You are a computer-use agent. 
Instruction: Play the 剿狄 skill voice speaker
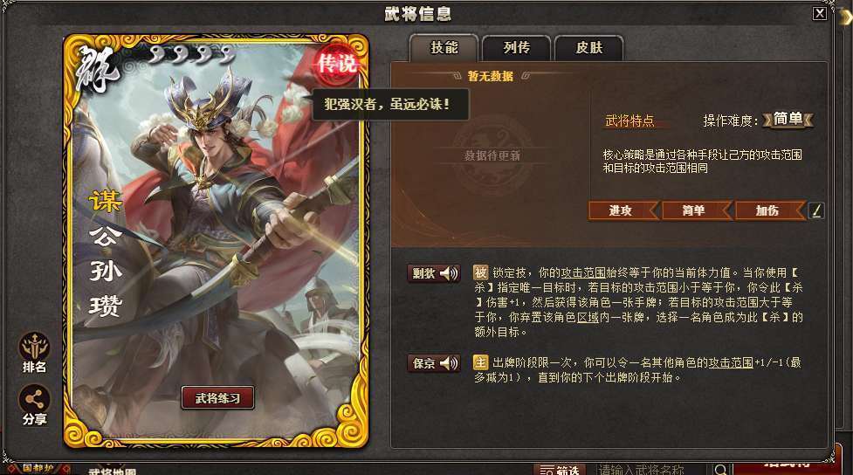tap(450, 273)
